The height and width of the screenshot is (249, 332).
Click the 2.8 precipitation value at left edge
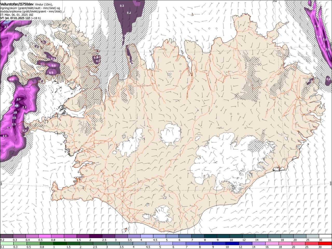pos(5,136)
